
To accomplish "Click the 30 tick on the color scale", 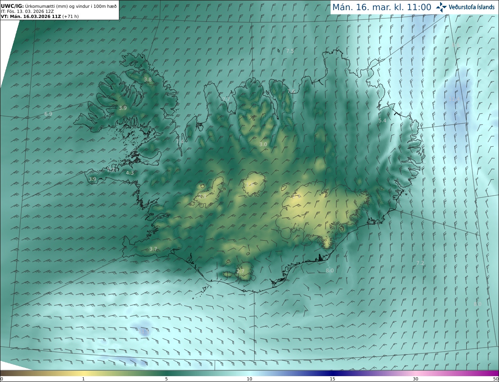I will click(416, 379).
